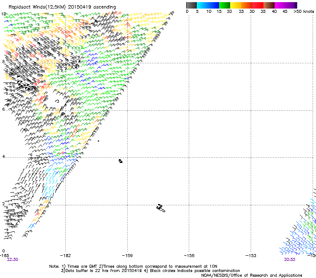Click the magenta-purple 40-50 knots color segment
Image resolution: width=316 pixels, height=278 pixels.
[x=286, y=5]
